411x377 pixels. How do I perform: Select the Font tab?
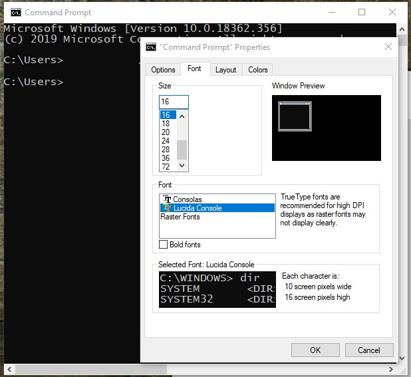click(195, 68)
